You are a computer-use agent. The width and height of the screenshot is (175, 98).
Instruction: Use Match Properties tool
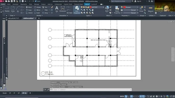117,10
